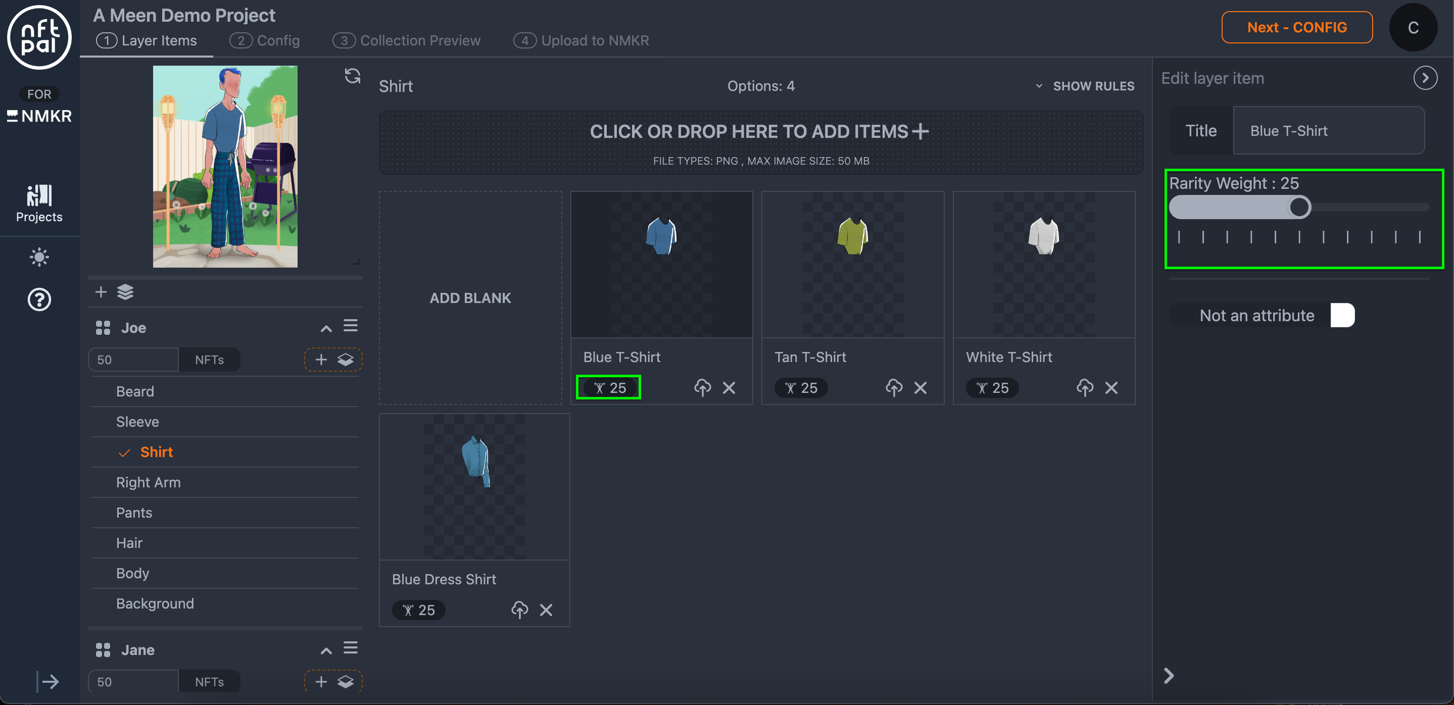This screenshot has width=1454, height=705.
Task: Click the Next - CONFIG button
Action: coord(1296,27)
